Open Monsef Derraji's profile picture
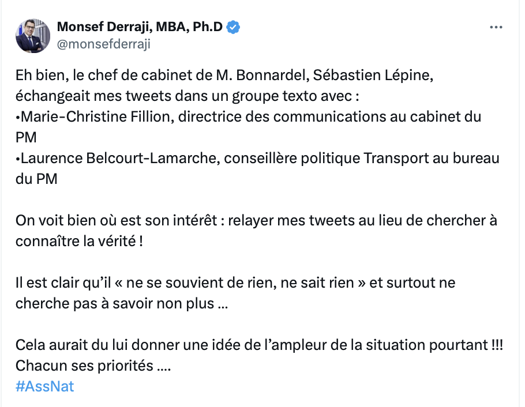Image resolution: width=525 pixels, height=407 pixels. point(33,36)
